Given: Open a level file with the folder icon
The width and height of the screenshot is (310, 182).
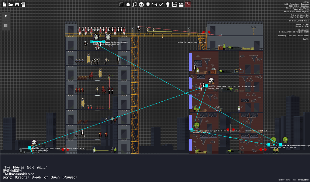Looking at the screenshot, I should (x=11, y=4).
